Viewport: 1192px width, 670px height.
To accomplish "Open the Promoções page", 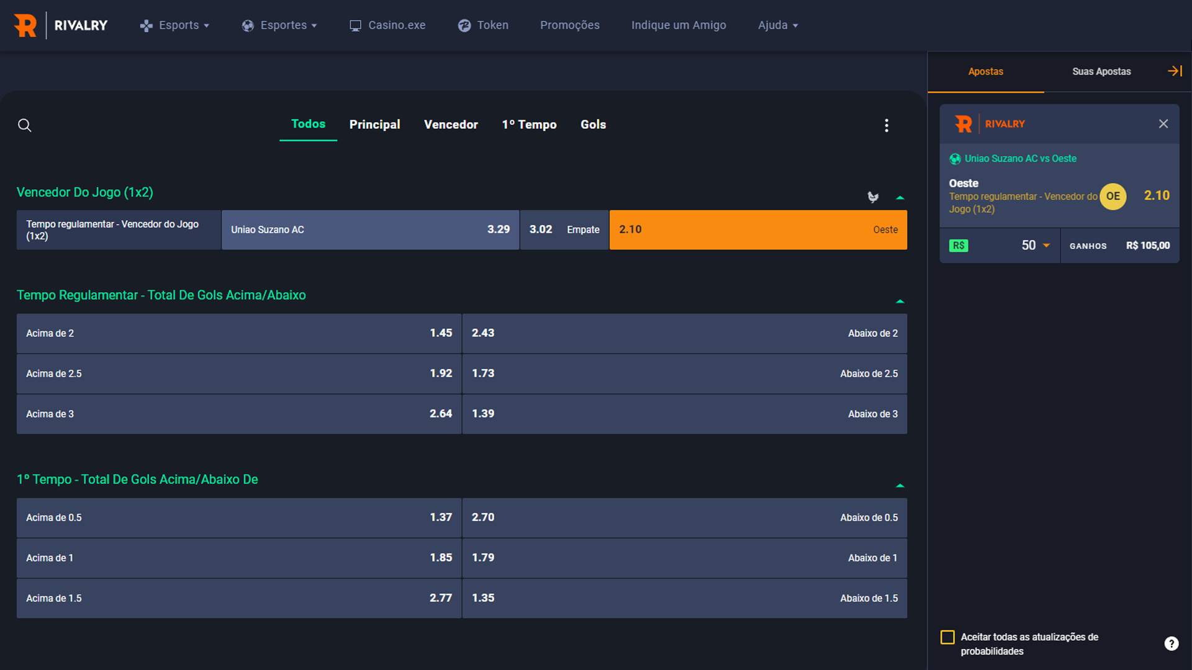I will pos(570,25).
